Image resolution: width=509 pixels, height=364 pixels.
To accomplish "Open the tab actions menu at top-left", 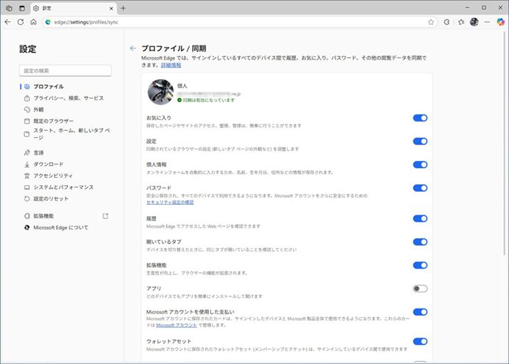I will point(8,8).
